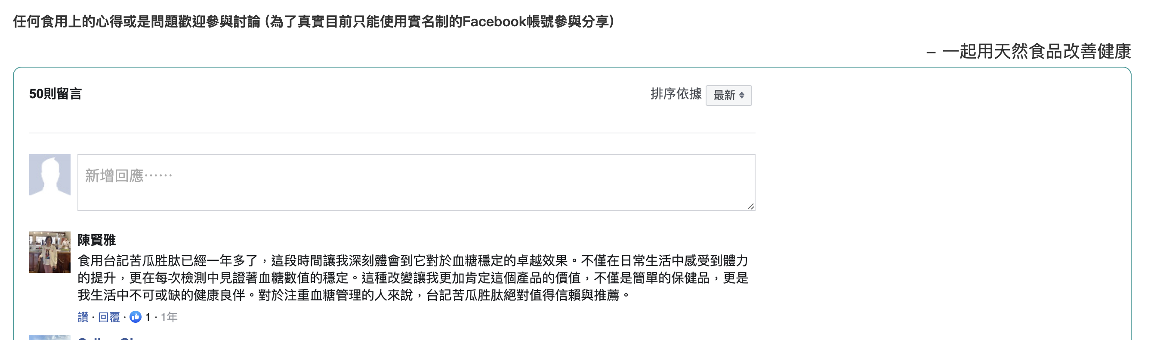Open the 1年 comment timestamp
Screen dimensions: 1154x340
pos(169,317)
